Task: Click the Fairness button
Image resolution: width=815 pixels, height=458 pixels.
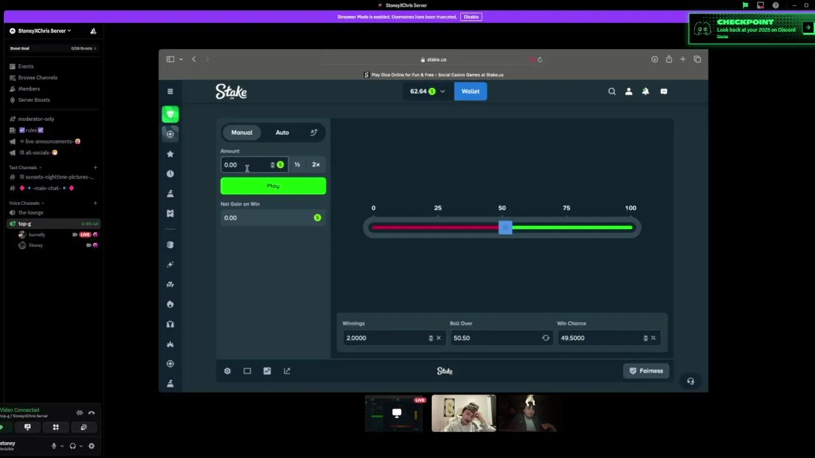Action: (646, 371)
